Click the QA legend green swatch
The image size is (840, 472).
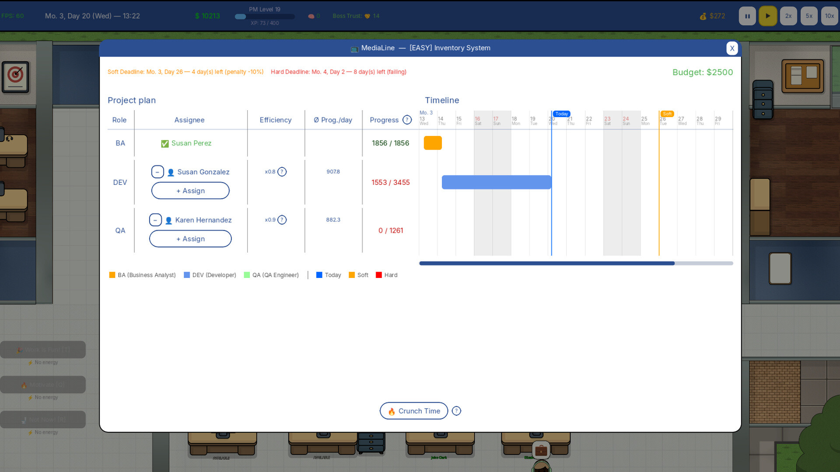tap(247, 275)
